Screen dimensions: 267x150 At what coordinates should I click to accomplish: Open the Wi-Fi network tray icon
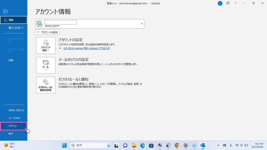click(237, 145)
